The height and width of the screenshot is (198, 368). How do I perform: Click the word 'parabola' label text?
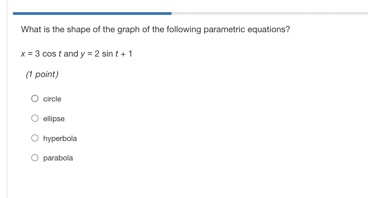58,158
